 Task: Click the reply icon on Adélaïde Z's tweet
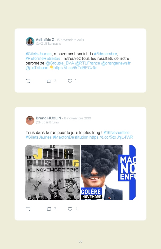pos(28,81)
